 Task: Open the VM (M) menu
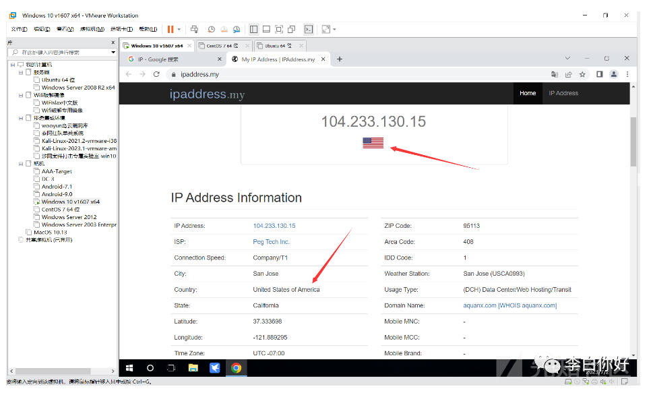tap(92, 29)
